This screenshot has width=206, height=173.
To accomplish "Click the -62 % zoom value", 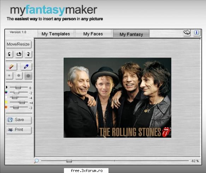I will click(x=195, y=161).
